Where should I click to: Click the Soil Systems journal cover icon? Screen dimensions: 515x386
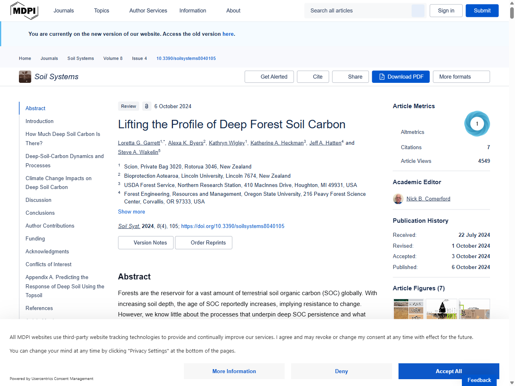[x=25, y=76]
